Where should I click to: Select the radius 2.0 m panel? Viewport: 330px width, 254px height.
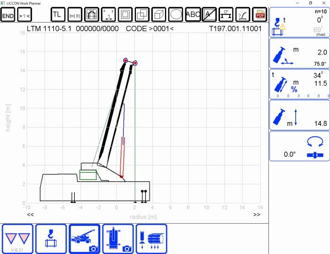(x=299, y=53)
